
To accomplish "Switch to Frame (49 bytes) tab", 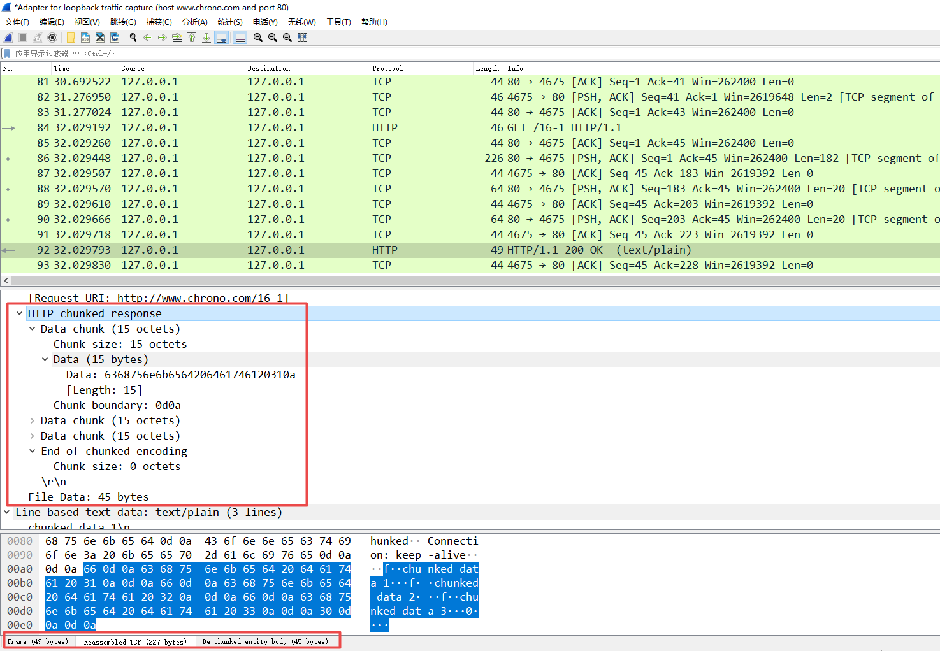I will 38,641.
